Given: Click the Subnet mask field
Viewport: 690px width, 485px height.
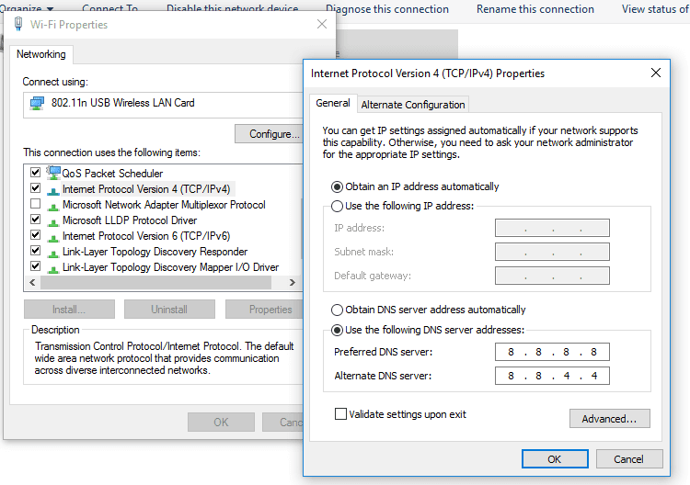Looking at the screenshot, I should tap(552, 252).
